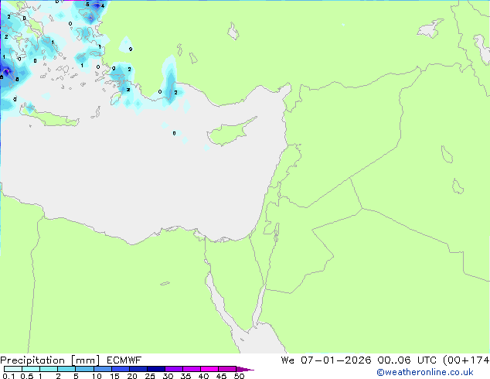Viewport: 490px width, 379px height.
Task: Click the 40–45 mm magenta legend swatch
Action: click(x=209, y=369)
